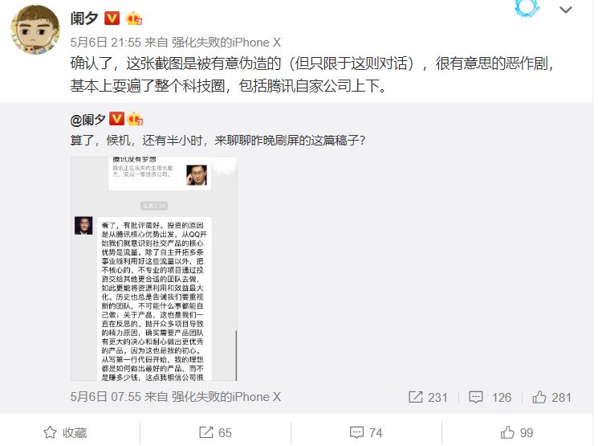Repost this post with 65 reposts
Screen dimensions: 598x446
(215, 432)
